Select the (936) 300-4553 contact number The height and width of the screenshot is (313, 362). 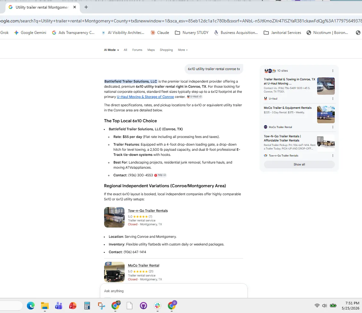(140, 175)
